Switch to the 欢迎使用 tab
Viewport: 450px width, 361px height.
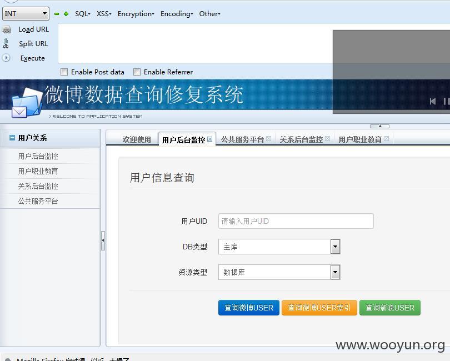coord(137,139)
